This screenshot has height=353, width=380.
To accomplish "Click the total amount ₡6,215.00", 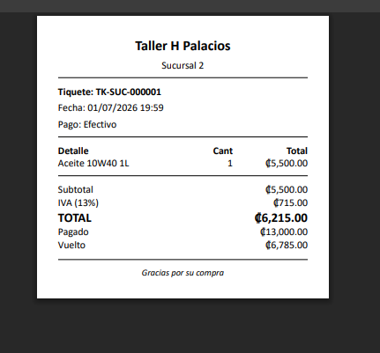I will (281, 218).
